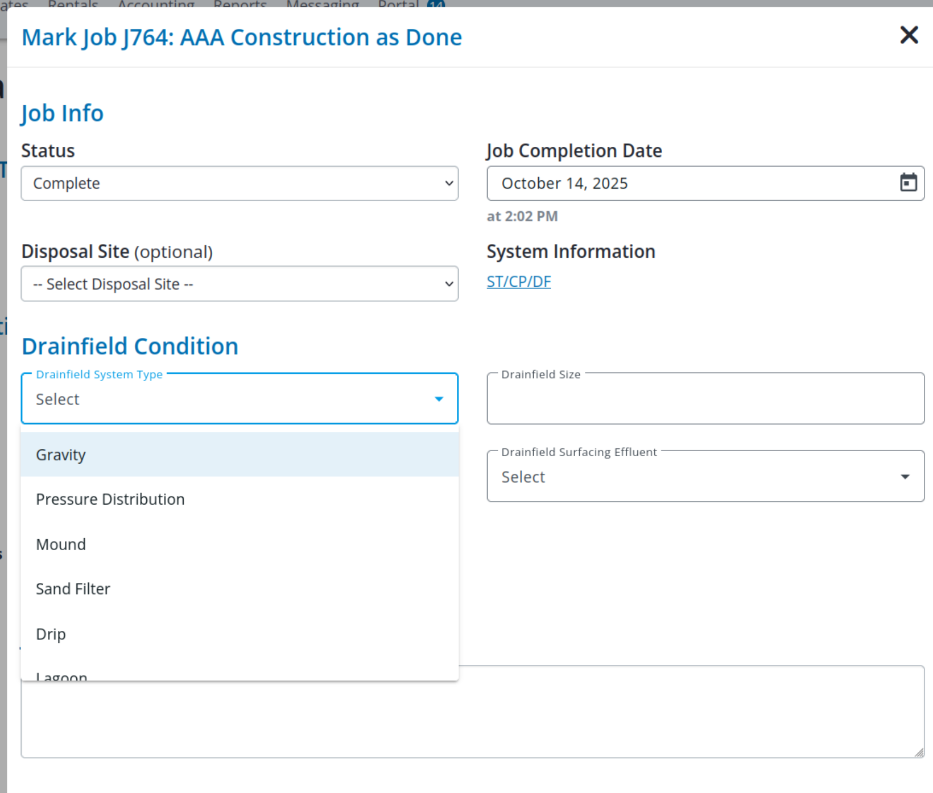
Task: Pick the Drip system type
Action: click(240, 634)
